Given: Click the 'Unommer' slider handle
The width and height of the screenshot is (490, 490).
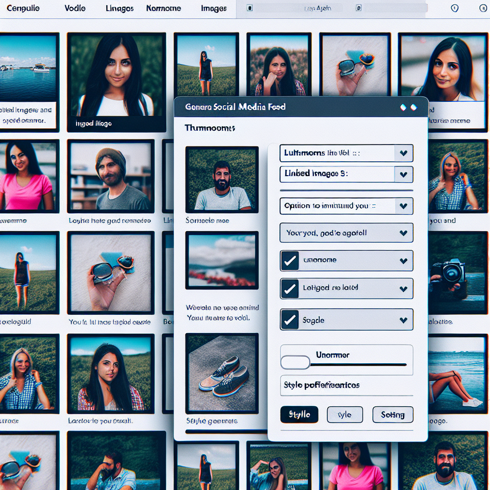Looking at the screenshot, I should [295, 363].
